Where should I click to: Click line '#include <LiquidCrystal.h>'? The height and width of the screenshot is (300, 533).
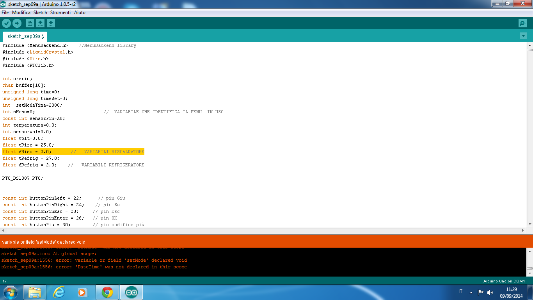pyautogui.click(x=37, y=52)
